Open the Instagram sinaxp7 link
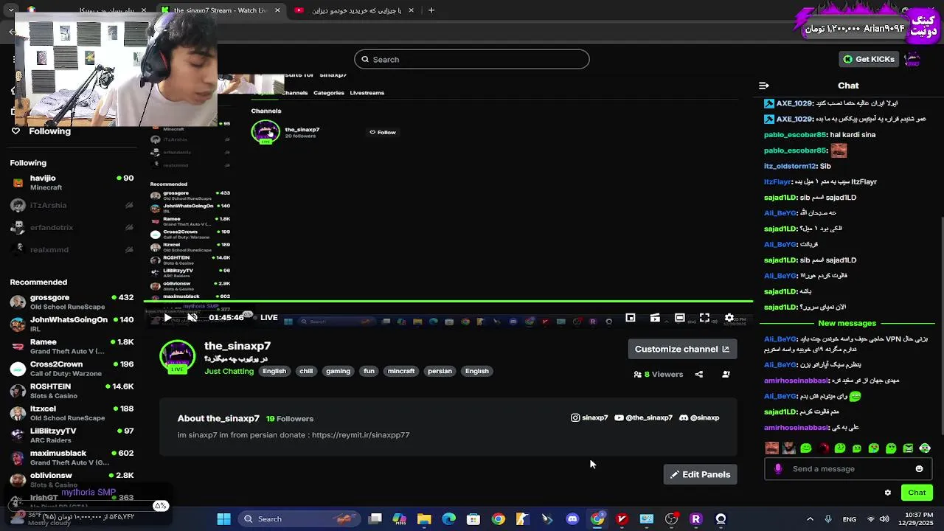The image size is (944, 531). point(589,417)
